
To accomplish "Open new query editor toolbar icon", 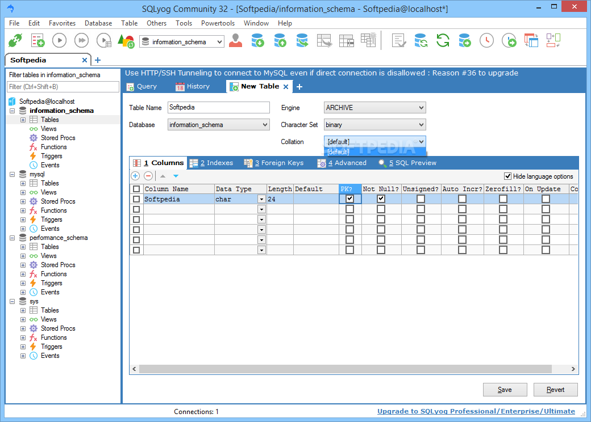I will tap(38, 40).
